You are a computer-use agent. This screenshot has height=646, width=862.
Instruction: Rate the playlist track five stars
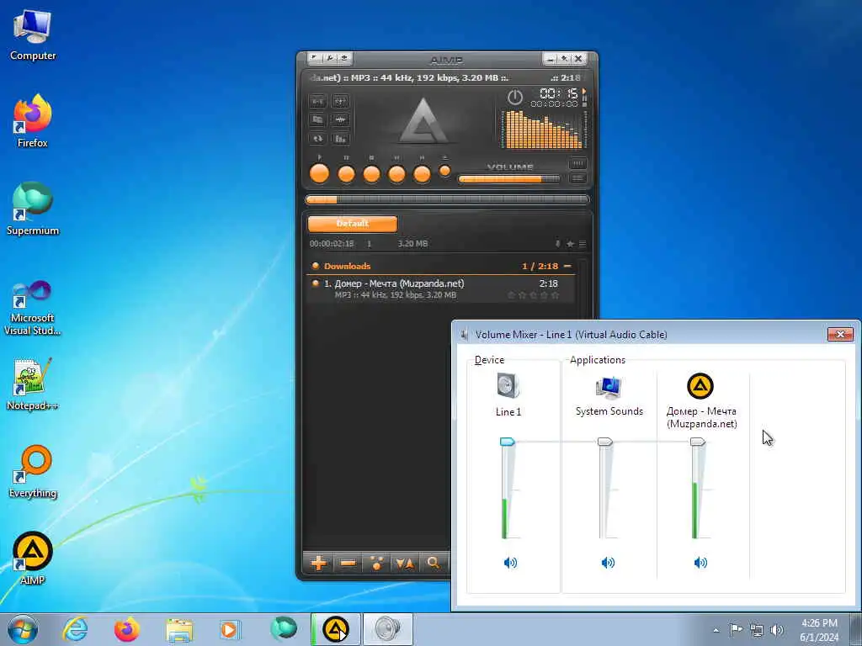coord(556,295)
